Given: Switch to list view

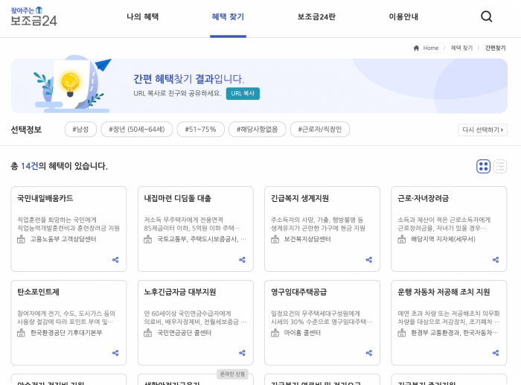Looking at the screenshot, I should point(500,166).
